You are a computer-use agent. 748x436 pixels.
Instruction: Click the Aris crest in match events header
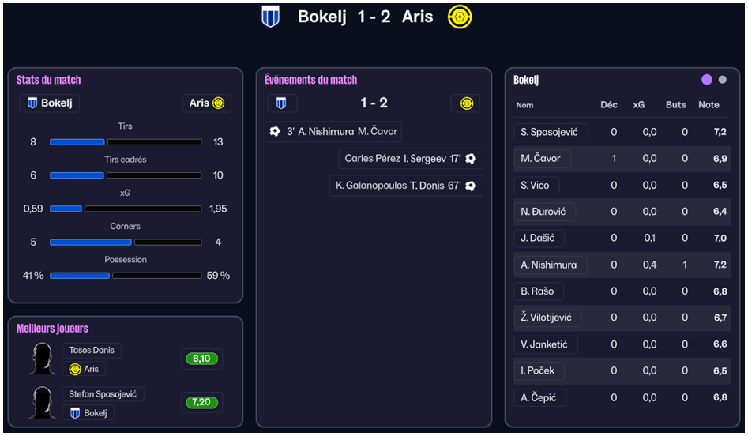coord(466,103)
